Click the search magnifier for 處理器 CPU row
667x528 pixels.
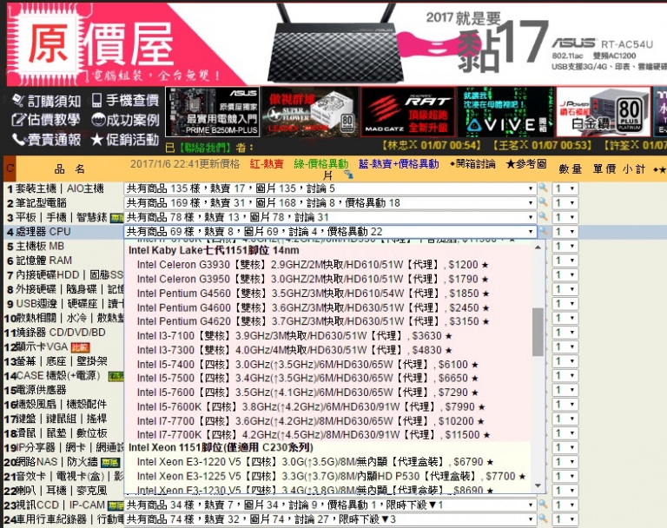543,231
